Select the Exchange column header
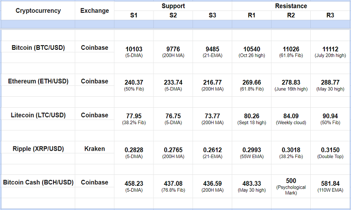This screenshot has width=351, height=210. (x=95, y=10)
